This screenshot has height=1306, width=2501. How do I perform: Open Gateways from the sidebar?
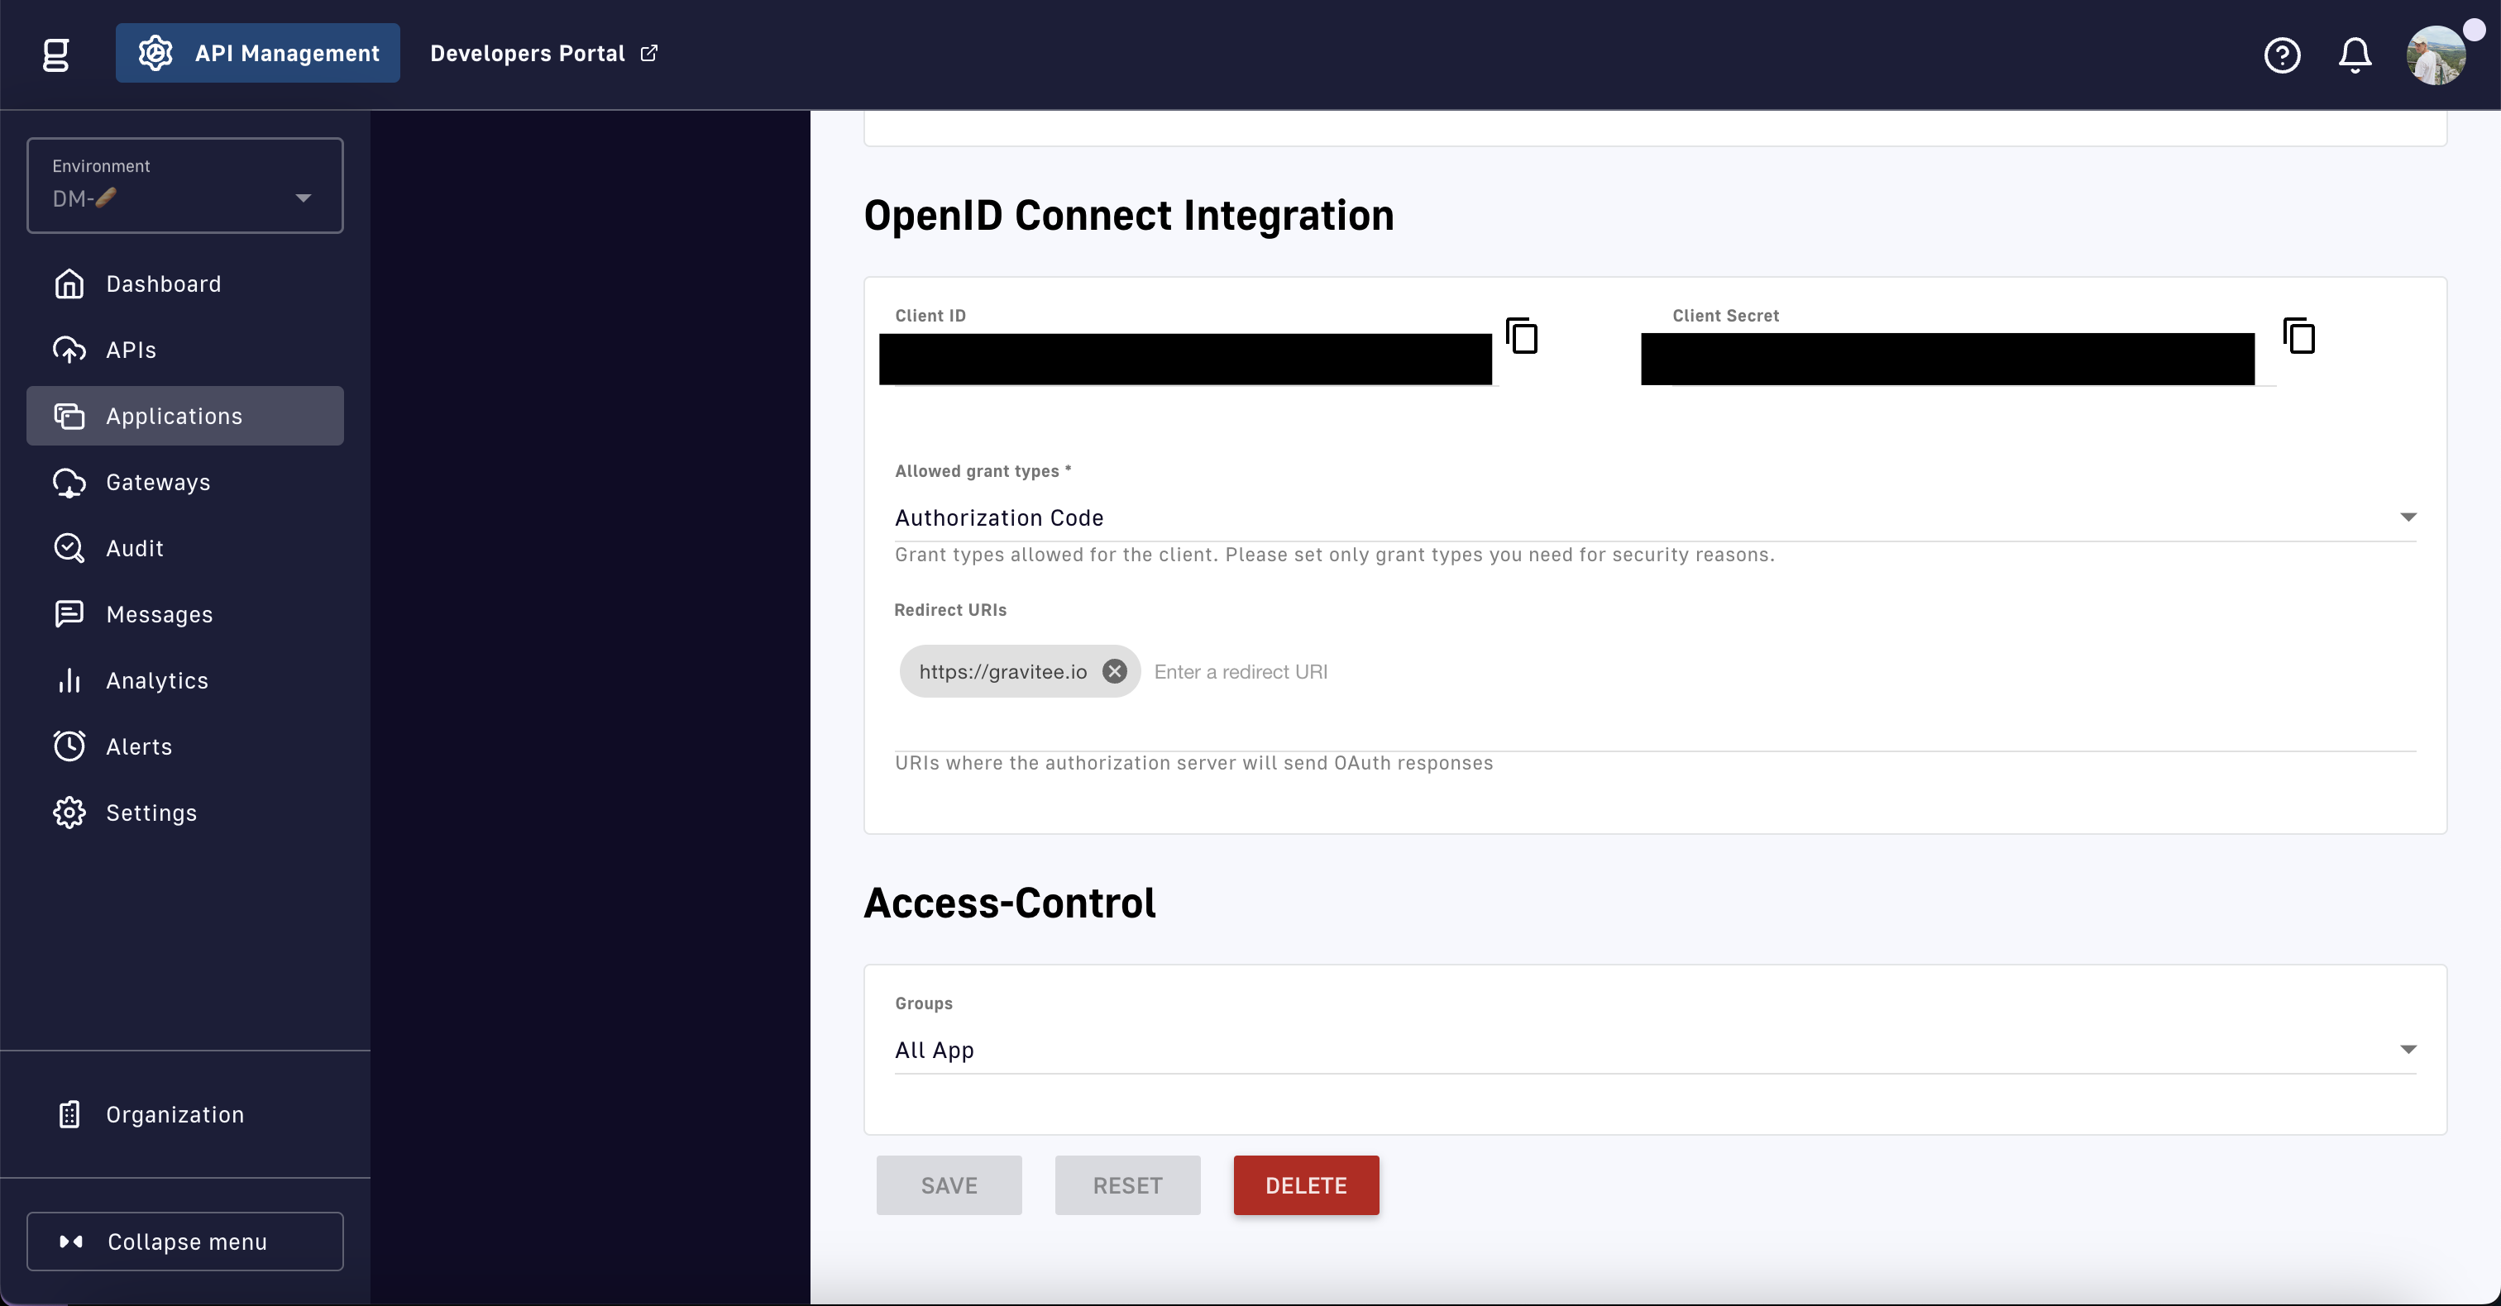pyautogui.click(x=158, y=482)
